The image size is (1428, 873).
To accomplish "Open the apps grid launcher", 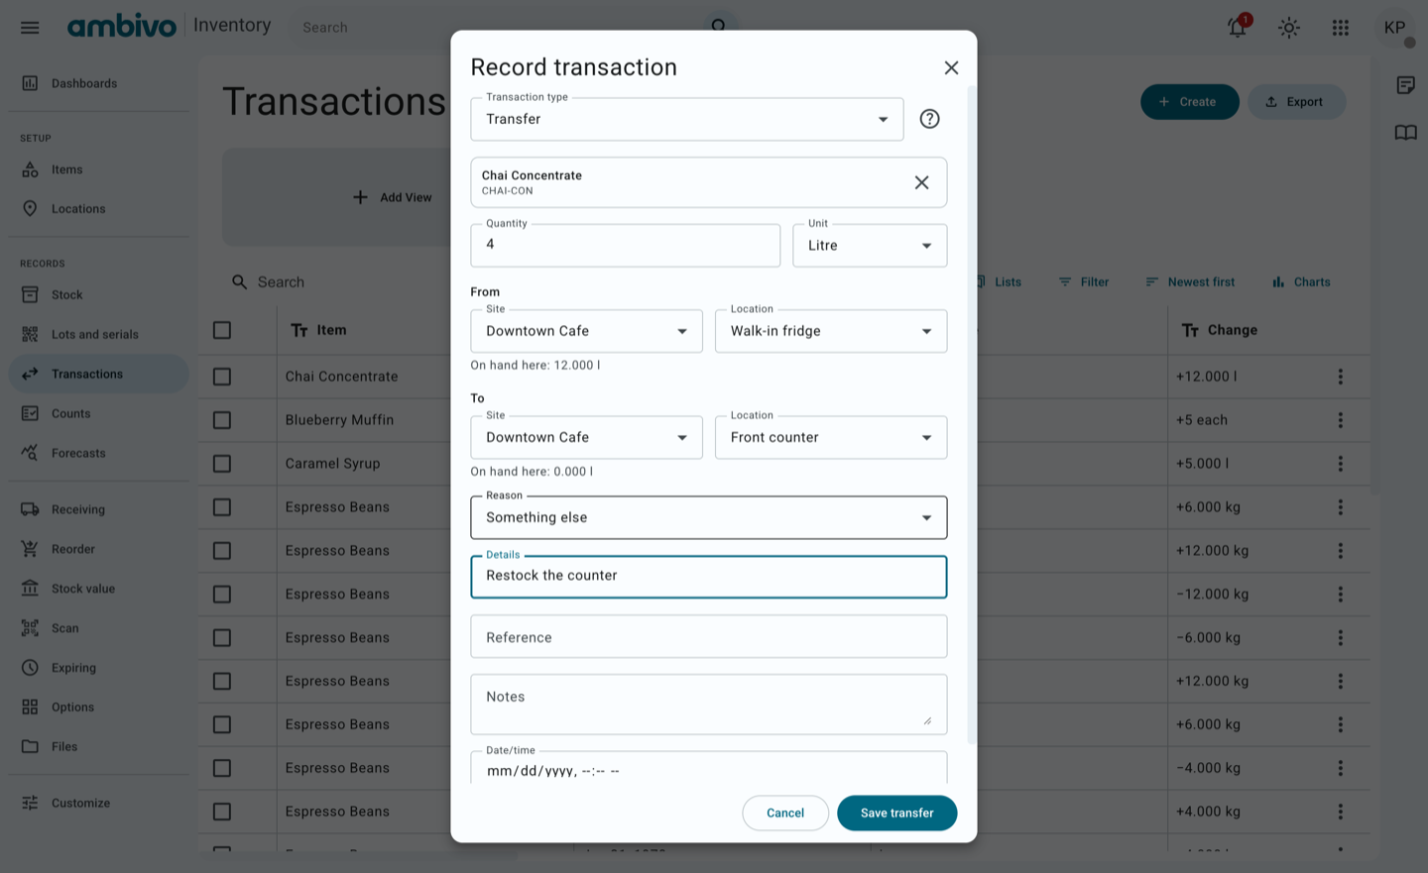I will 1341,28.
